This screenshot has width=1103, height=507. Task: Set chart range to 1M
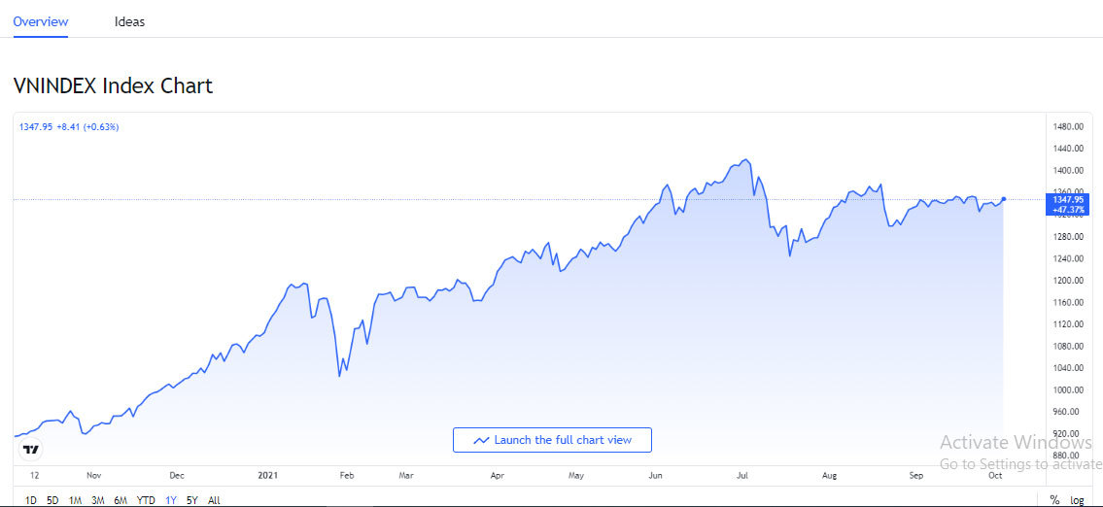point(75,500)
